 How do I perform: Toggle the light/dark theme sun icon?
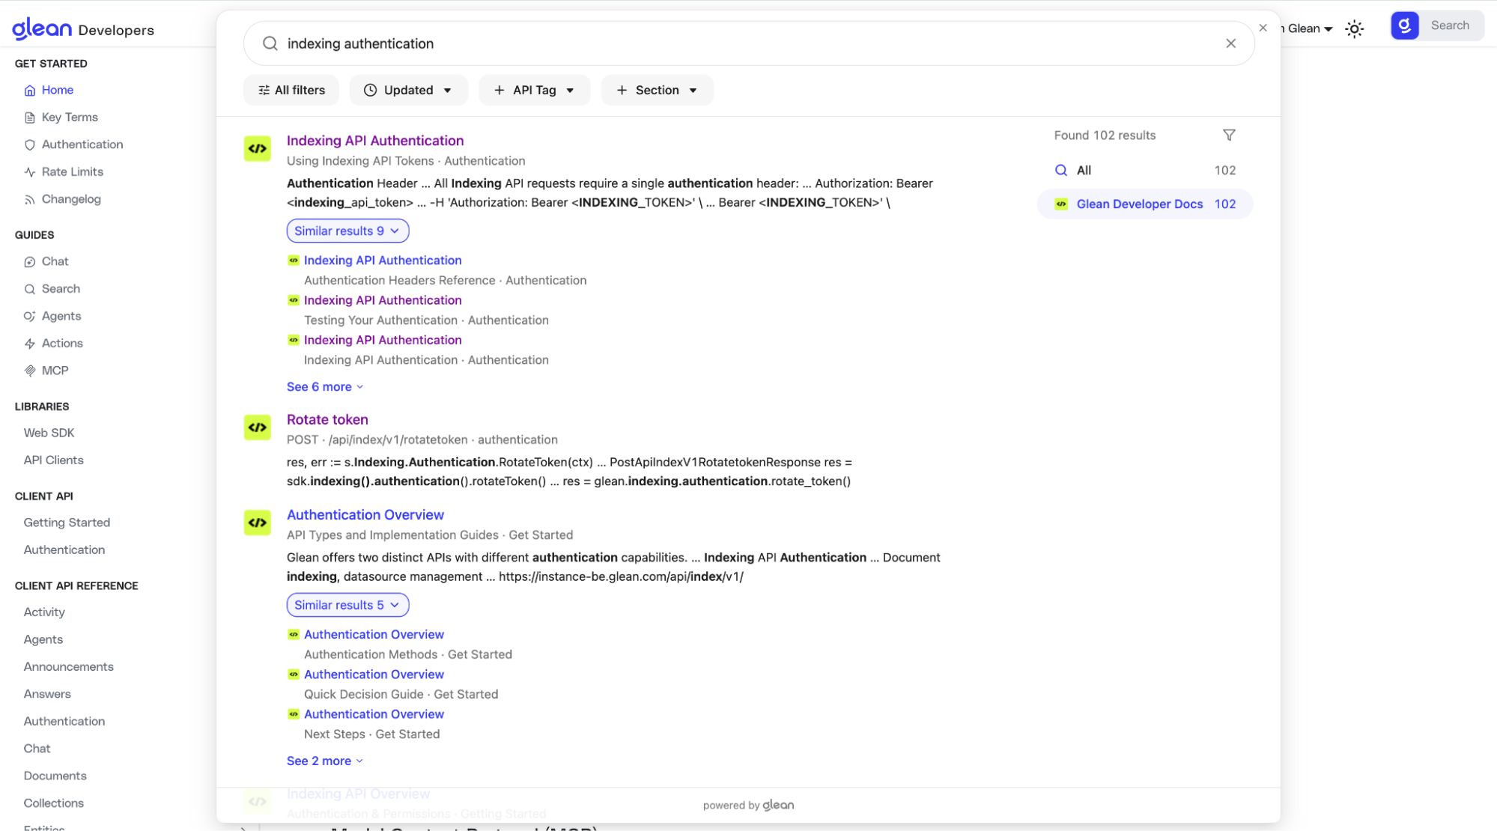pos(1354,29)
